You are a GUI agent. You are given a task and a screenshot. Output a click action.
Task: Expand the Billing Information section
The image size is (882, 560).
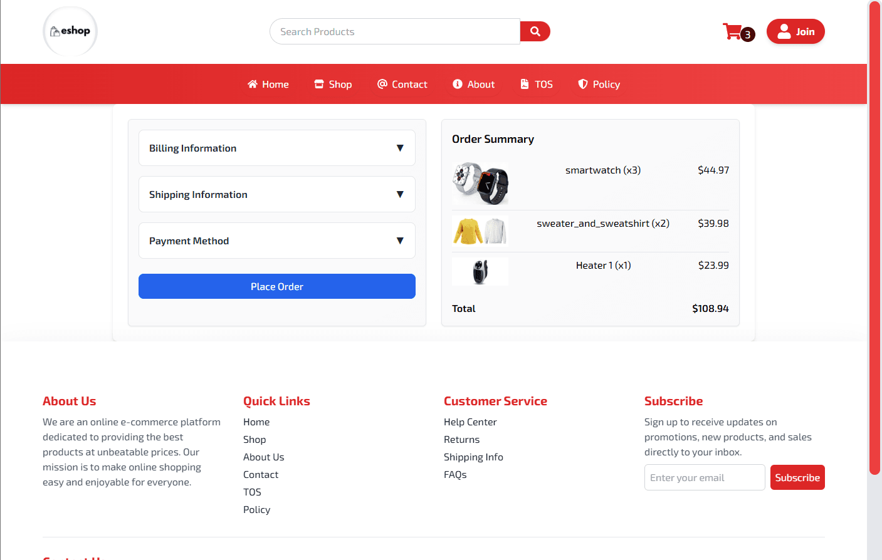tap(276, 148)
